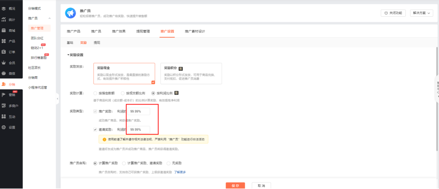
Task: Click the 推广奖励 profit percentage field
Action: pyautogui.click(x=139, y=111)
